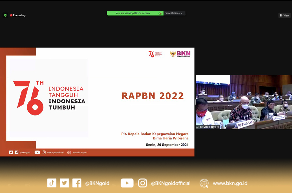Click the small YouTube icon in the slide footer

(37, 152)
